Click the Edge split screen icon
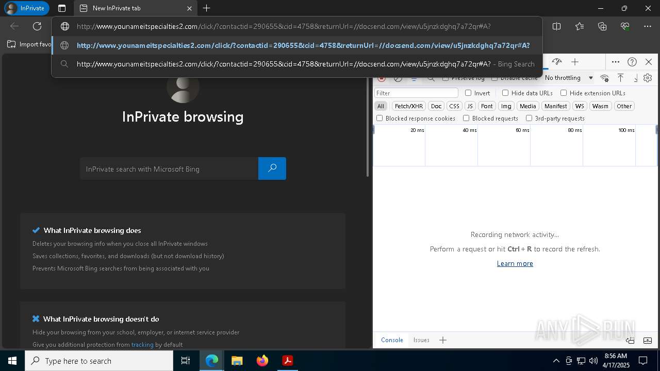The width and height of the screenshot is (660, 371). coord(556,26)
